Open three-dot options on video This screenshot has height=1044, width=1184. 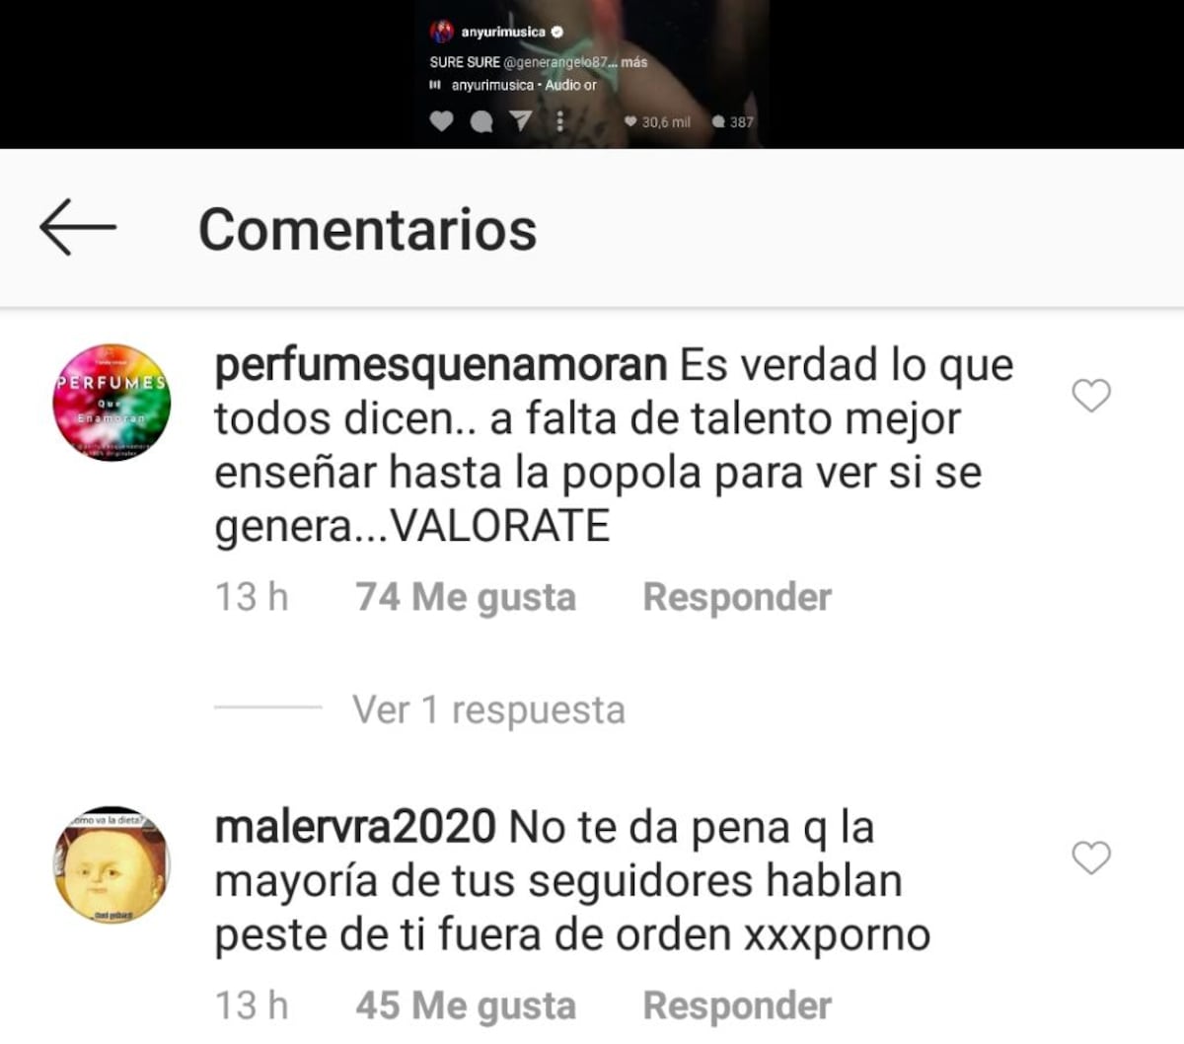pos(560,121)
